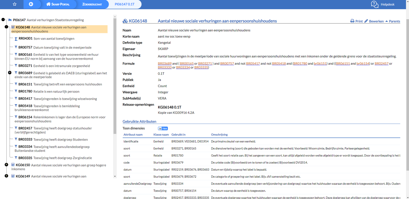The width and height of the screenshot is (409, 199).
Task: Toggle the Toon dimensies Ja/Nee switch
Action: 163,129
